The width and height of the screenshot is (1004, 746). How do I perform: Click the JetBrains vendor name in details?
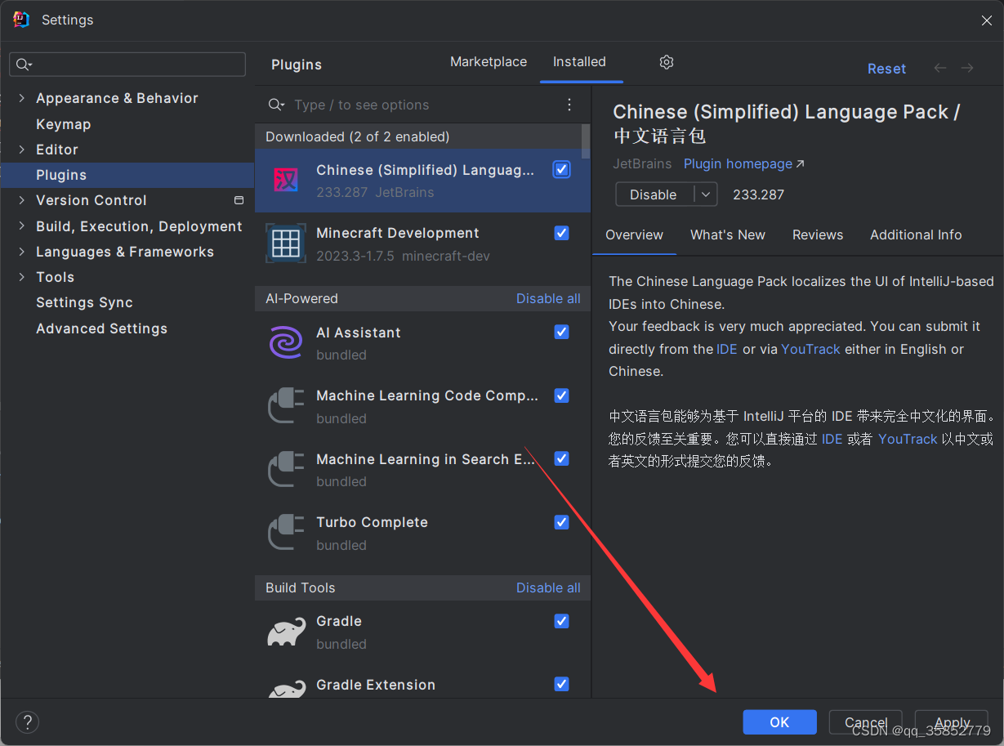[x=642, y=163]
